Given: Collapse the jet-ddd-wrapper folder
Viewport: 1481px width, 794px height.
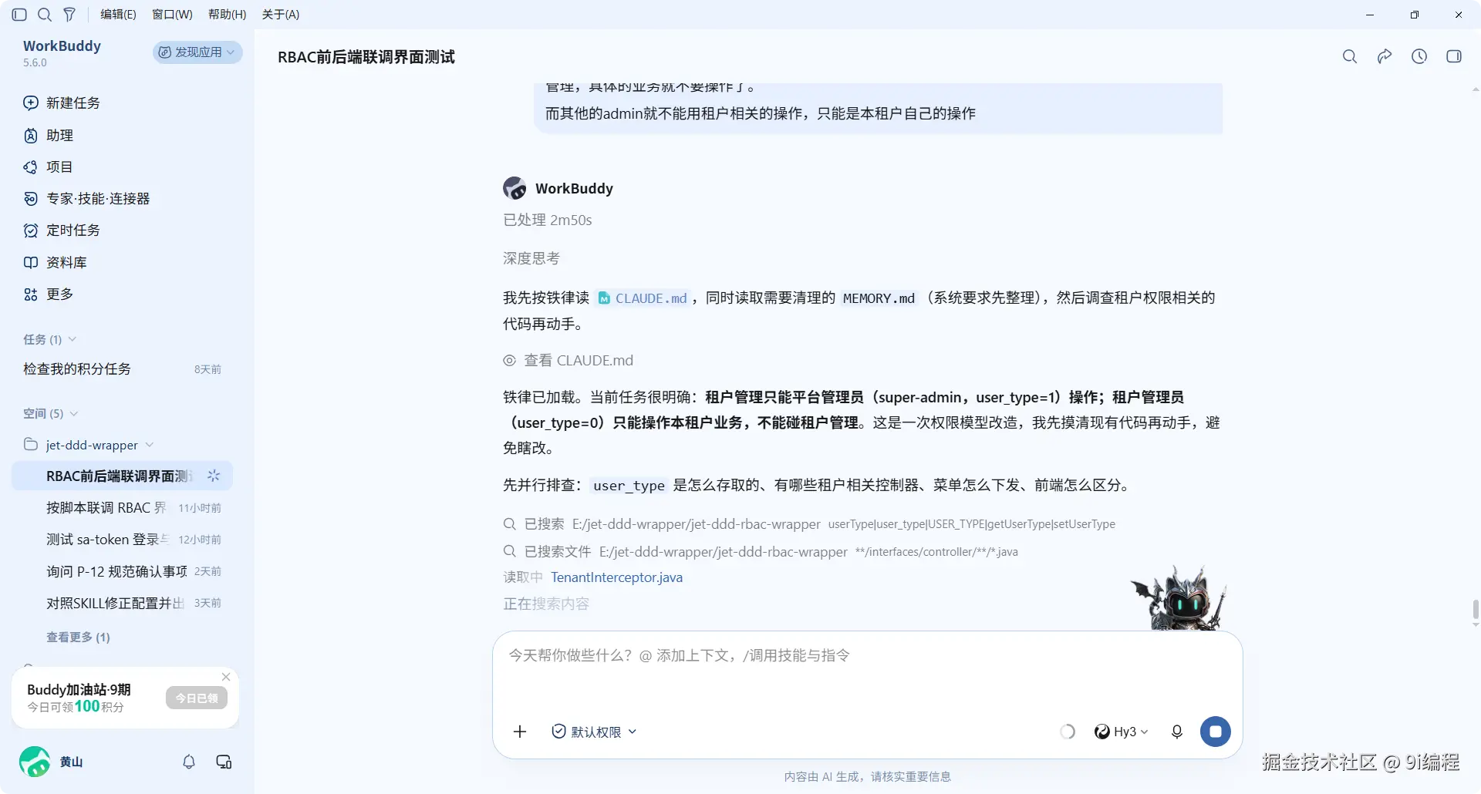Looking at the screenshot, I should tap(89, 445).
